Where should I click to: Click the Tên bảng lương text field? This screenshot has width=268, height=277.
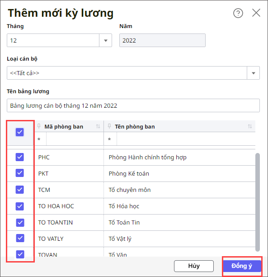coord(133,105)
